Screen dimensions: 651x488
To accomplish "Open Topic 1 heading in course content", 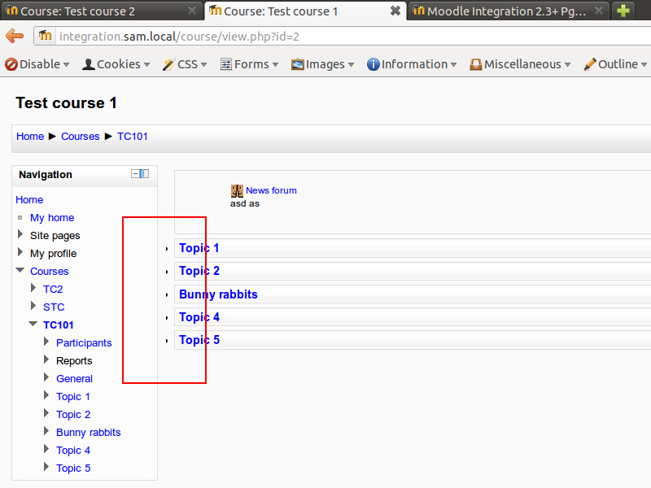I will click(199, 248).
